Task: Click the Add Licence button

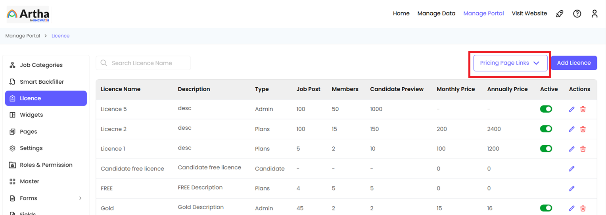Action: click(x=573, y=63)
